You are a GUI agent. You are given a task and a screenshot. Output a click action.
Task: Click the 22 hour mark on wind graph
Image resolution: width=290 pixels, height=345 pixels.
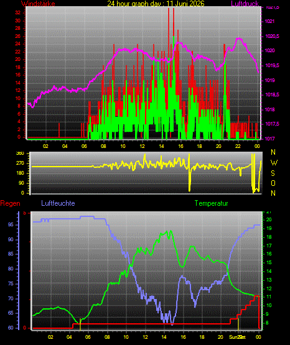(238, 146)
